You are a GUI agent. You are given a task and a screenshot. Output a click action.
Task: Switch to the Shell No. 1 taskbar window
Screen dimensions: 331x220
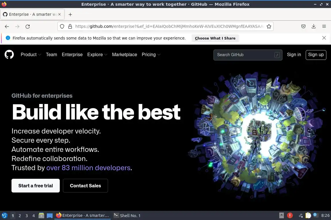[127, 215]
